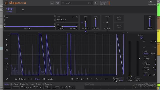160x90 pixels.
Task: Select Follow envelope mode
Action: [146, 54]
